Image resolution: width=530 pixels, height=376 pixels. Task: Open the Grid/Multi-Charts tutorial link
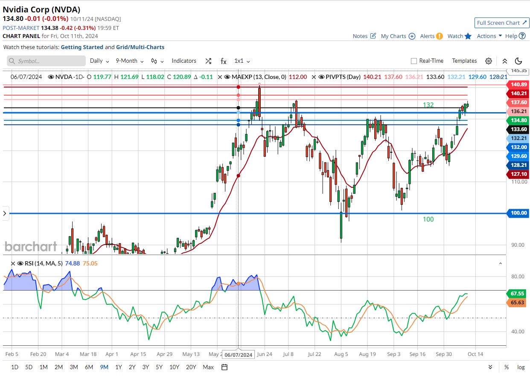(140, 47)
